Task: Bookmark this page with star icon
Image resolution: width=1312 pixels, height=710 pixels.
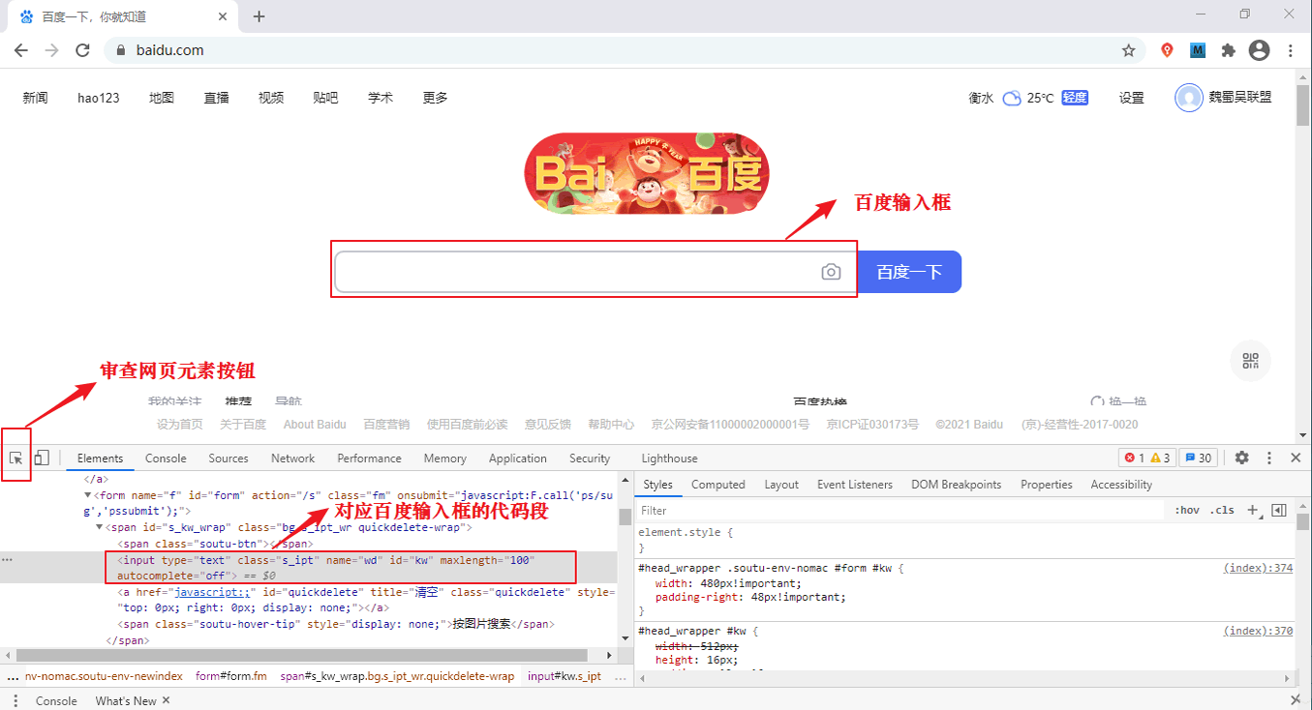Action: pos(1128,50)
